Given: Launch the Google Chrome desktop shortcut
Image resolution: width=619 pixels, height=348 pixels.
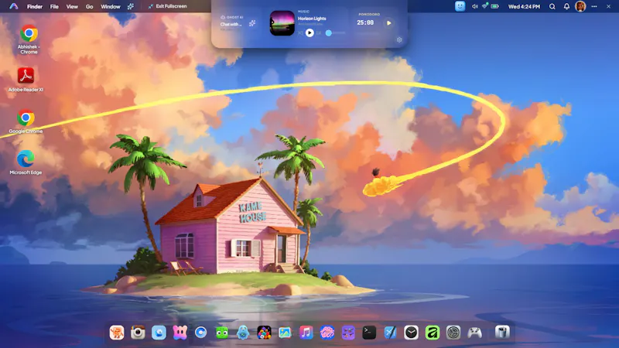Looking at the screenshot, I should coord(26,121).
